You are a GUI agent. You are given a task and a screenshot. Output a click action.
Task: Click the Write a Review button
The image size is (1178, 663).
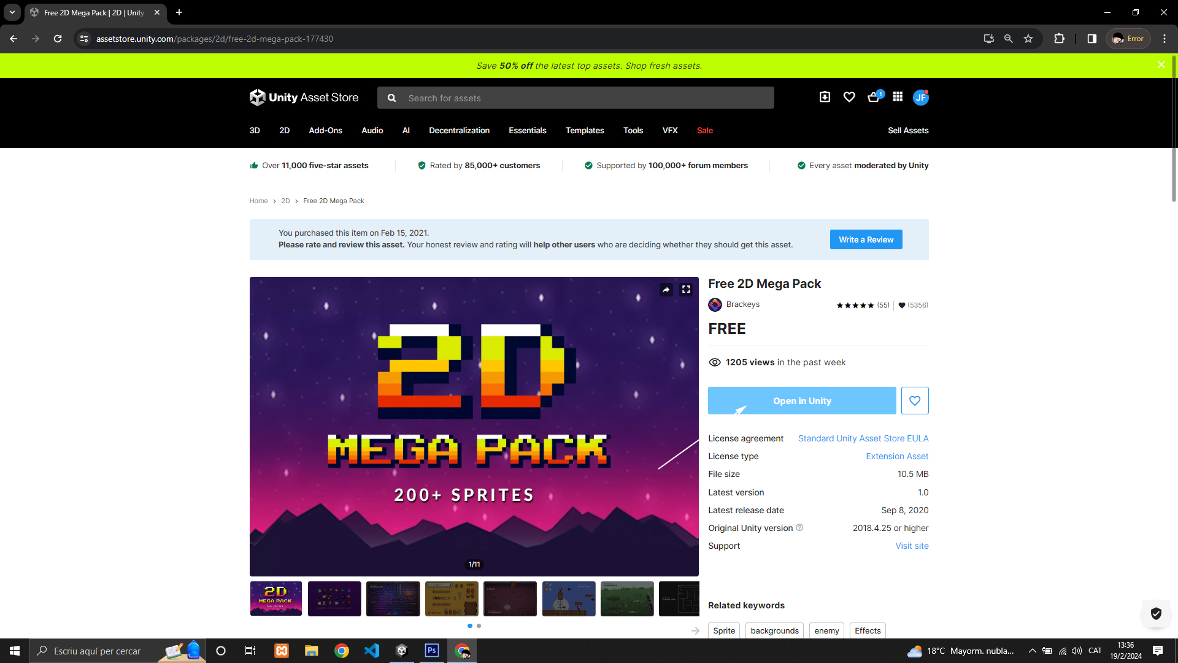[x=866, y=239]
